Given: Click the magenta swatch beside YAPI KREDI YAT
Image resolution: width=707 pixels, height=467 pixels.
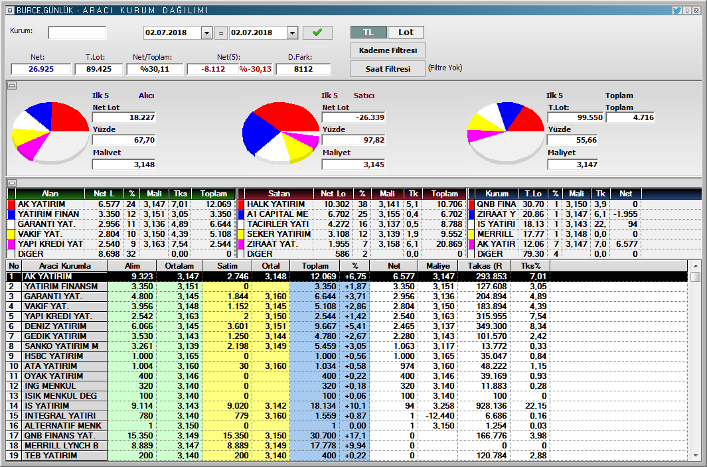Looking at the screenshot, I should pyautogui.click(x=12, y=244).
